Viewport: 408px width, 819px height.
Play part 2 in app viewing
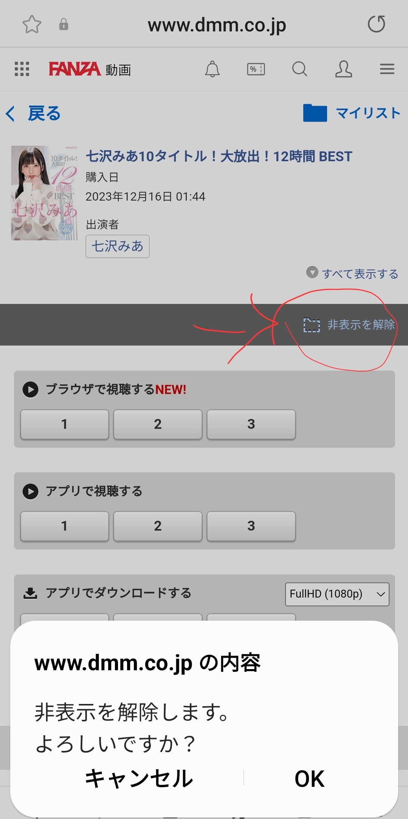[x=158, y=526]
